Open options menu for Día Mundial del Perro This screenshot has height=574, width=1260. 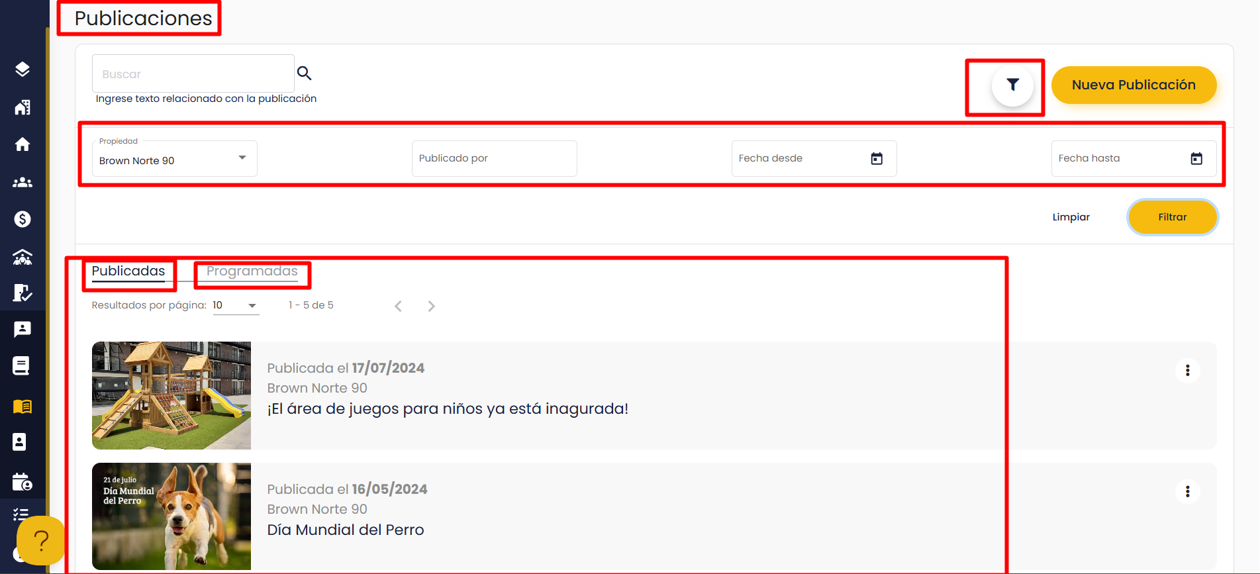point(1188,491)
